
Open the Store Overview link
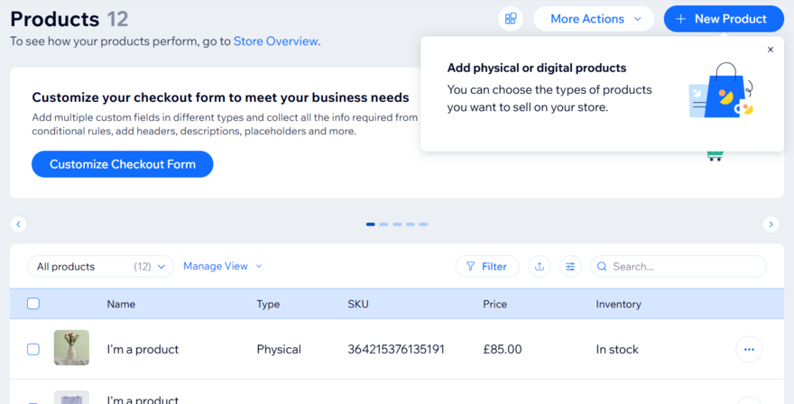[x=275, y=41]
